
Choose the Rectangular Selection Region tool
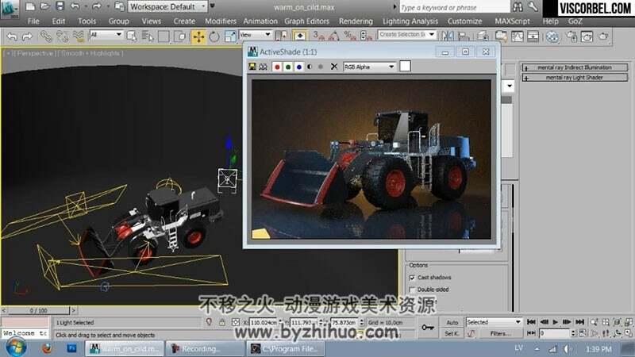click(x=164, y=36)
